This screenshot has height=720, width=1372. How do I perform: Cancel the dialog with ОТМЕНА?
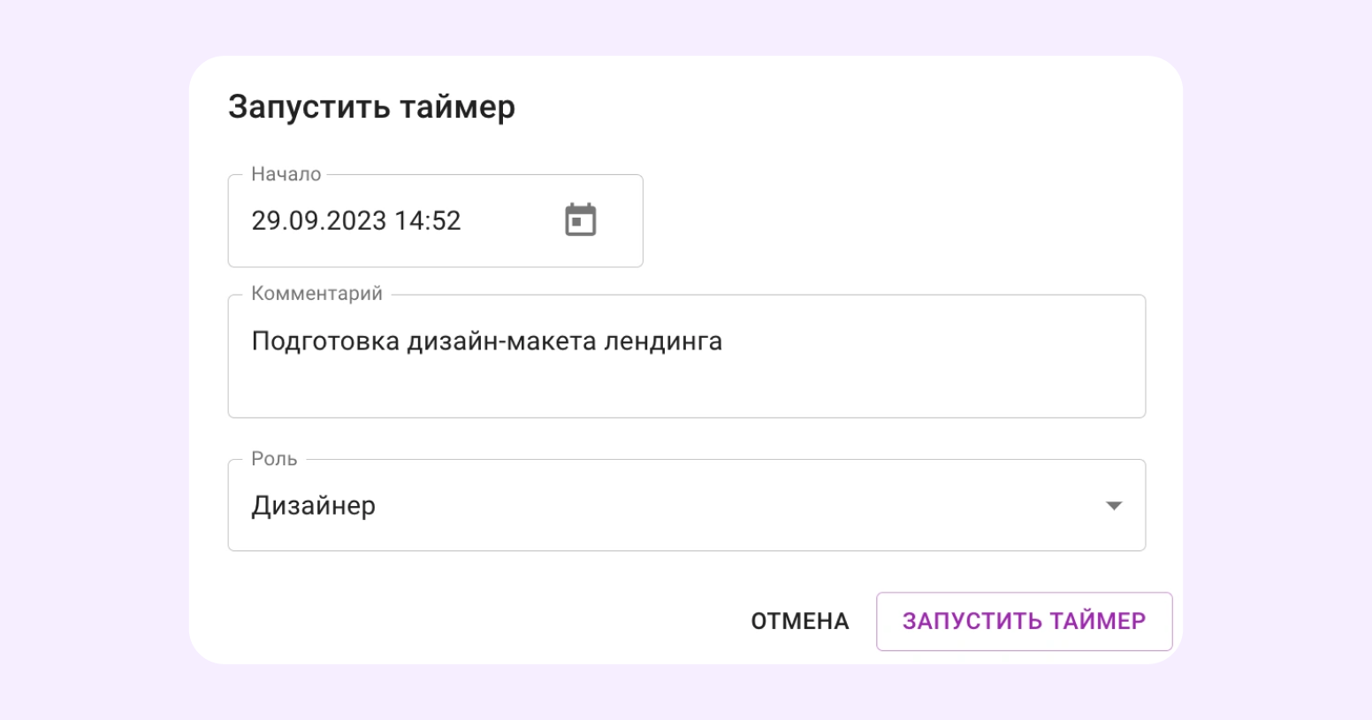[x=800, y=621]
